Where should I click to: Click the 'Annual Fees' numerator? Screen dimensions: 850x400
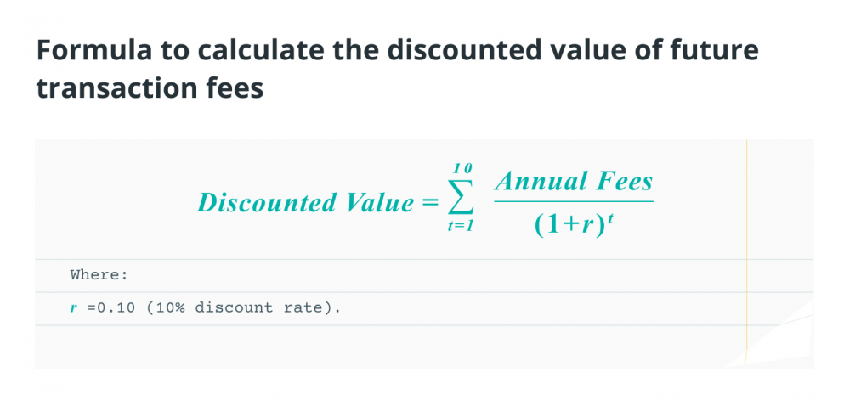pyautogui.click(x=574, y=182)
